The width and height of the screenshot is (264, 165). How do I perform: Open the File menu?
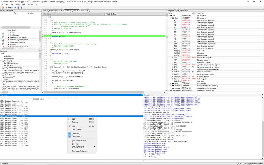[2, 4]
